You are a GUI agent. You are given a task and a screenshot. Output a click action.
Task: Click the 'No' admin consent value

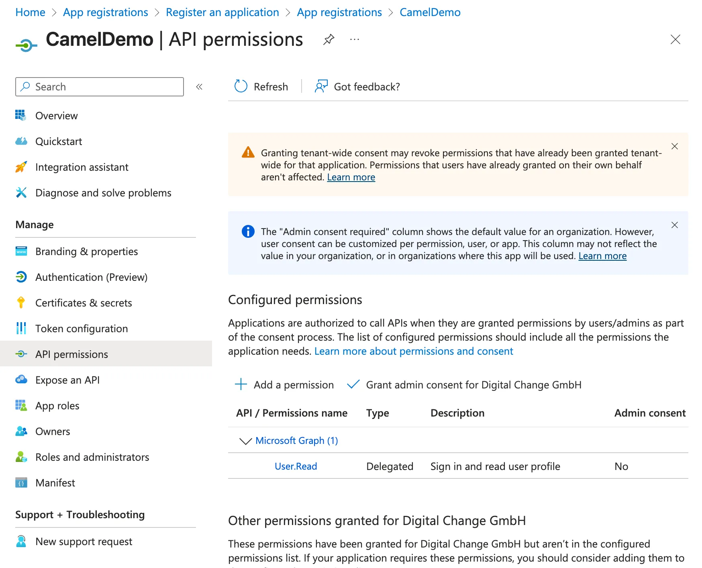pos(621,466)
